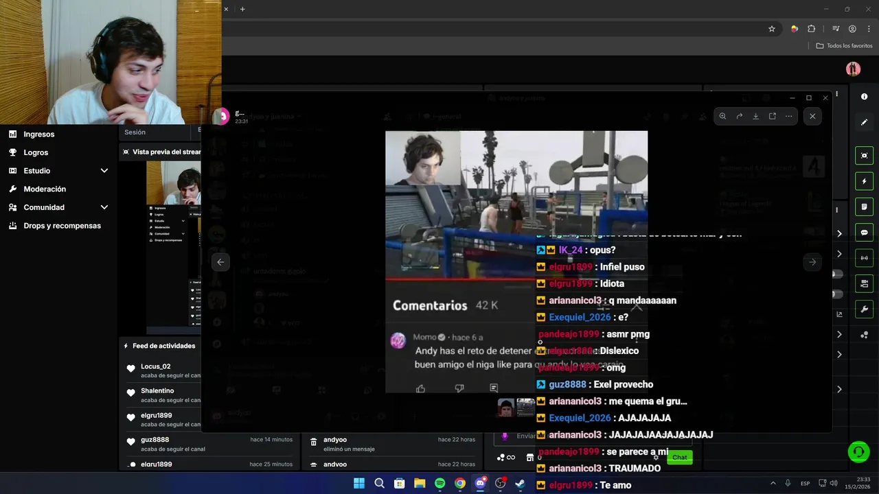Image resolution: width=879 pixels, height=494 pixels.
Task: Open Logros in the left menu
Action: pyautogui.click(x=36, y=152)
